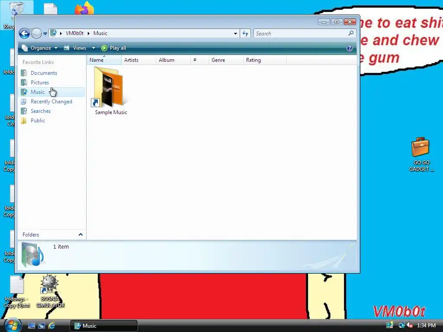Sort by the Genre column header
Image resolution: width=443 pixels, height=332 pixels.
pos(226,60)
